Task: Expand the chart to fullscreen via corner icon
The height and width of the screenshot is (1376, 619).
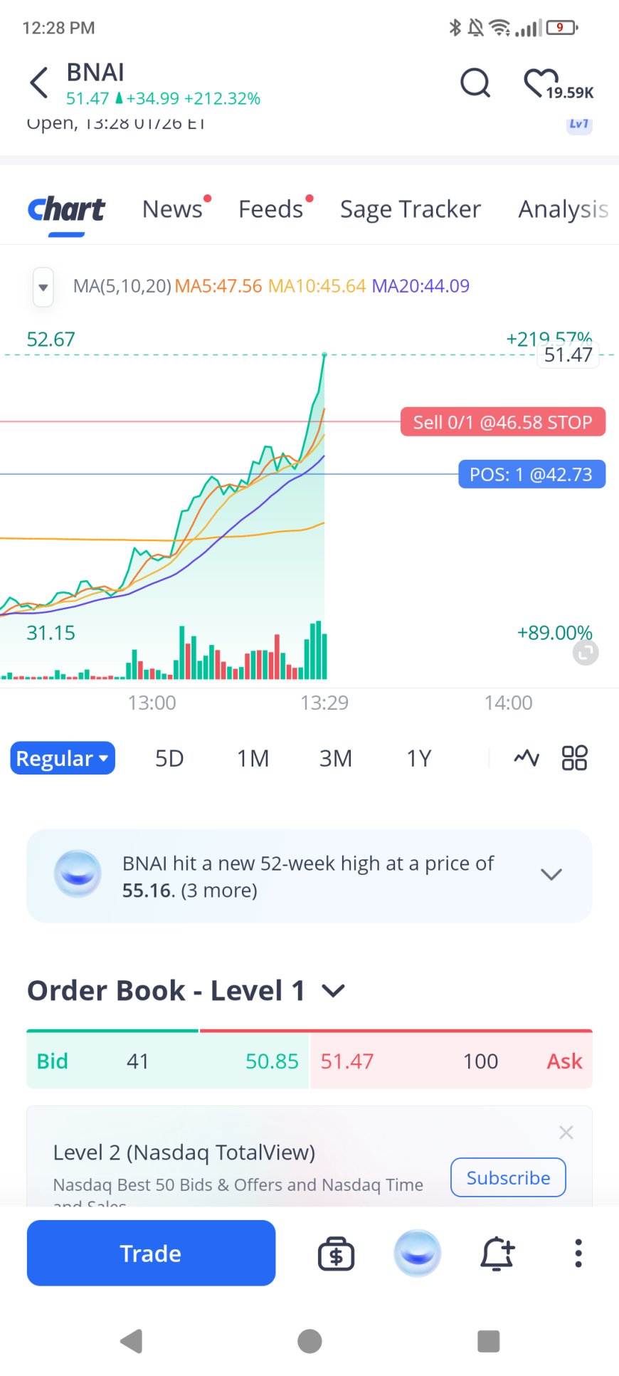Action: pos(586,652)
